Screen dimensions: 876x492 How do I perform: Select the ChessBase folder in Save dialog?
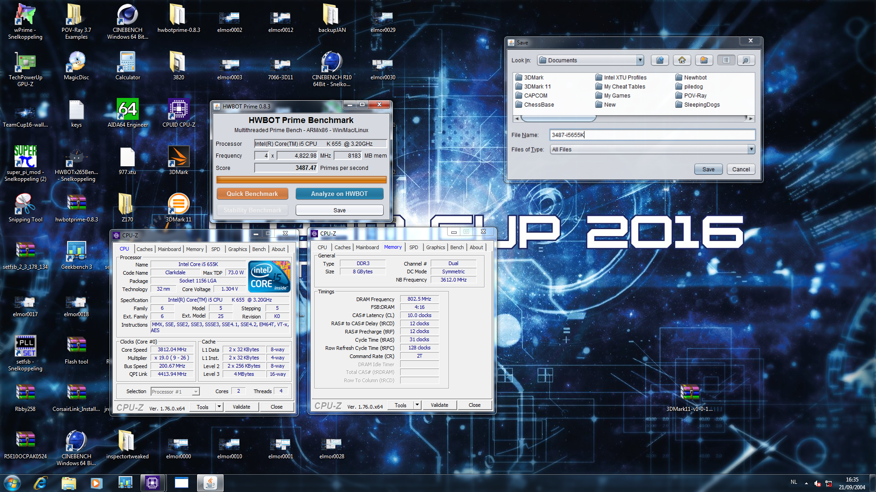[535, 105]
